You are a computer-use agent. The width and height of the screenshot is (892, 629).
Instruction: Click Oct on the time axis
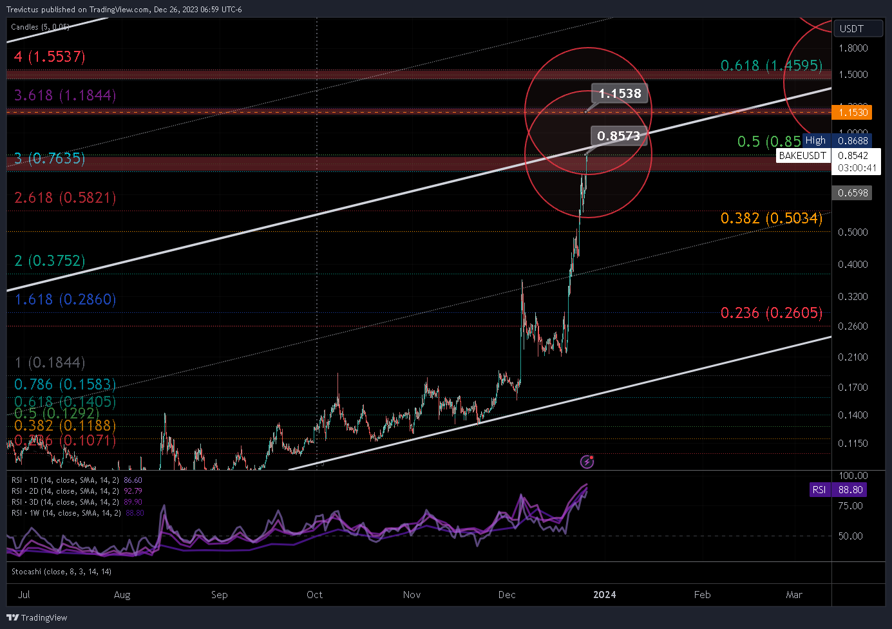314,595
